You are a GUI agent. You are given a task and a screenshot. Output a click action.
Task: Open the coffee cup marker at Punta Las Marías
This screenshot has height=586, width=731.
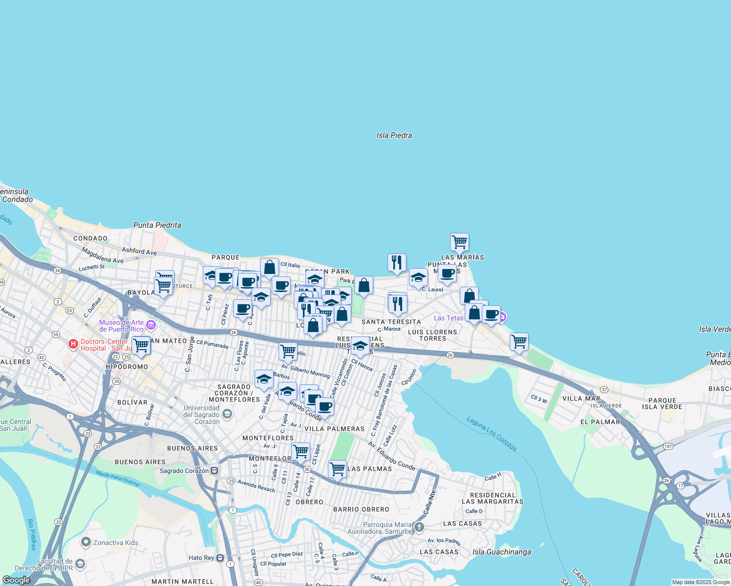tap(447, 274)
